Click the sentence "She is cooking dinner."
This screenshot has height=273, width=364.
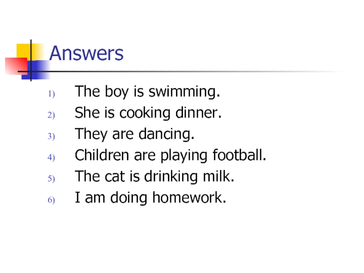[148, 114]
